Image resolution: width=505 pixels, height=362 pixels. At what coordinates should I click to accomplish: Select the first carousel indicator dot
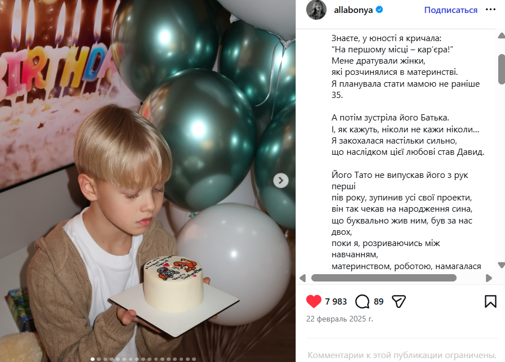coord(92,359)
